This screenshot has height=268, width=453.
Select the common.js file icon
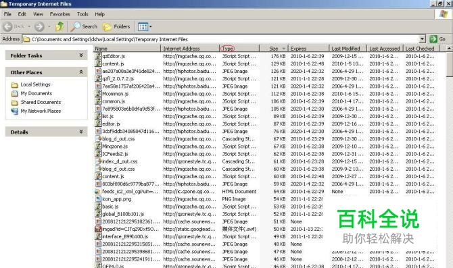[98, 101]
